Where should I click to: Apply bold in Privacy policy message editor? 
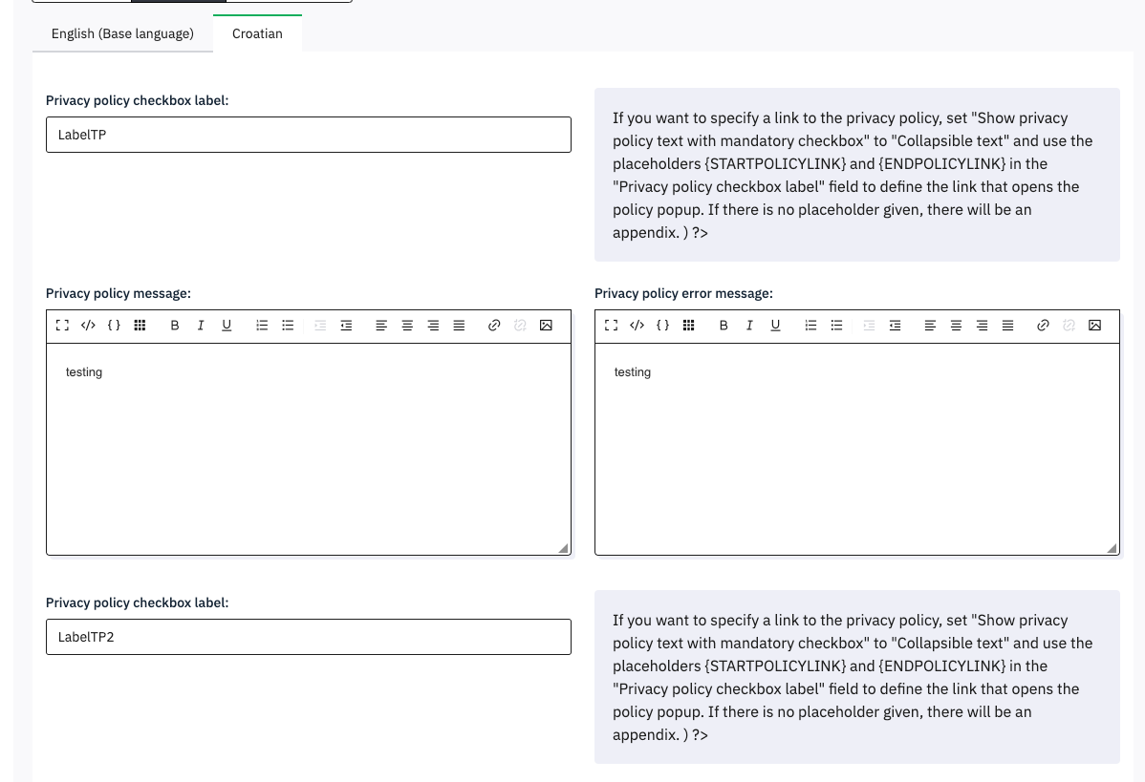click(x=175, y=326)
